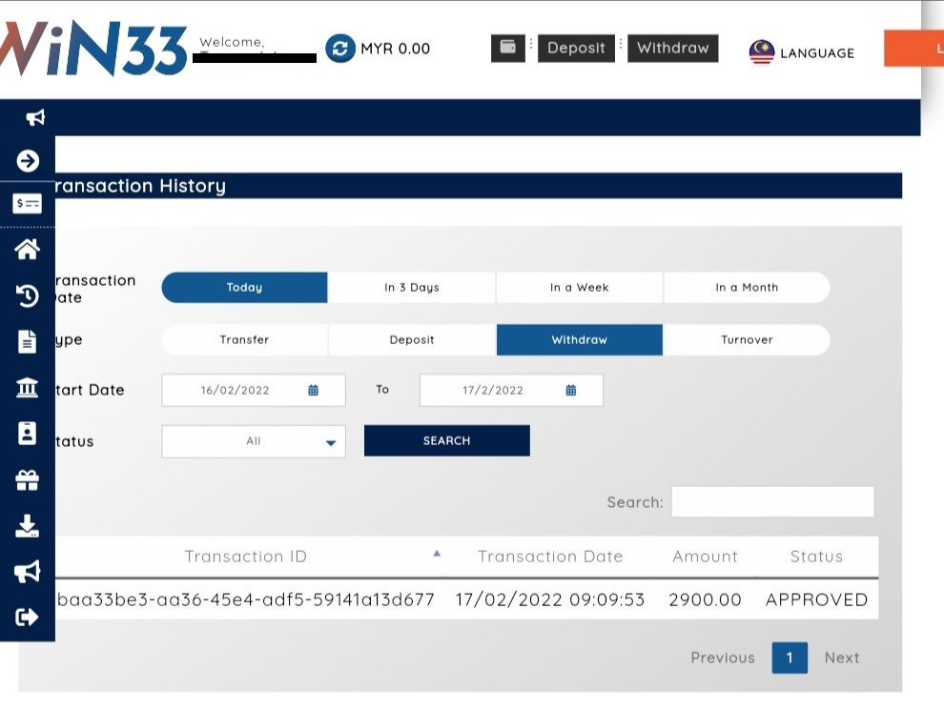Viewport: 944px width, 710px height.
Task: Open the gift box icon in sidebar
Action: (28, 480)
